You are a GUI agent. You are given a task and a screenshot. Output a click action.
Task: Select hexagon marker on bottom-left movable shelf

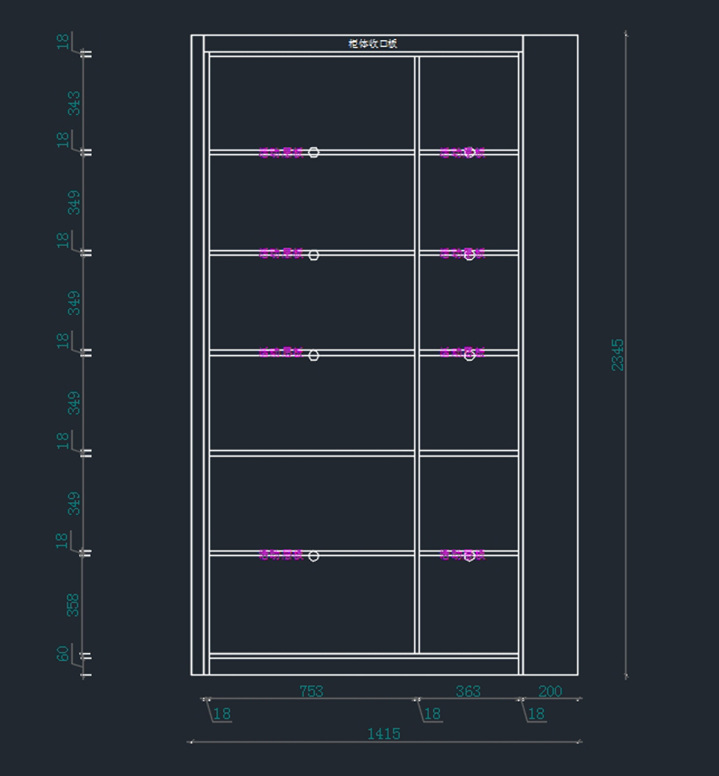[313, 556]
